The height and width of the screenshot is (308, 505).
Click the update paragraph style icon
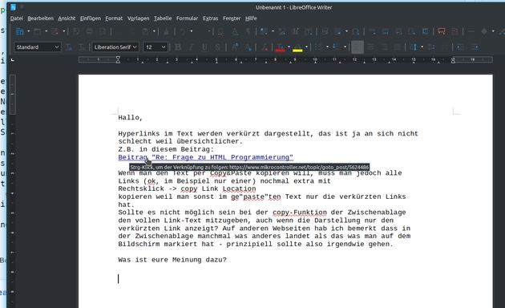pos(68,47)
